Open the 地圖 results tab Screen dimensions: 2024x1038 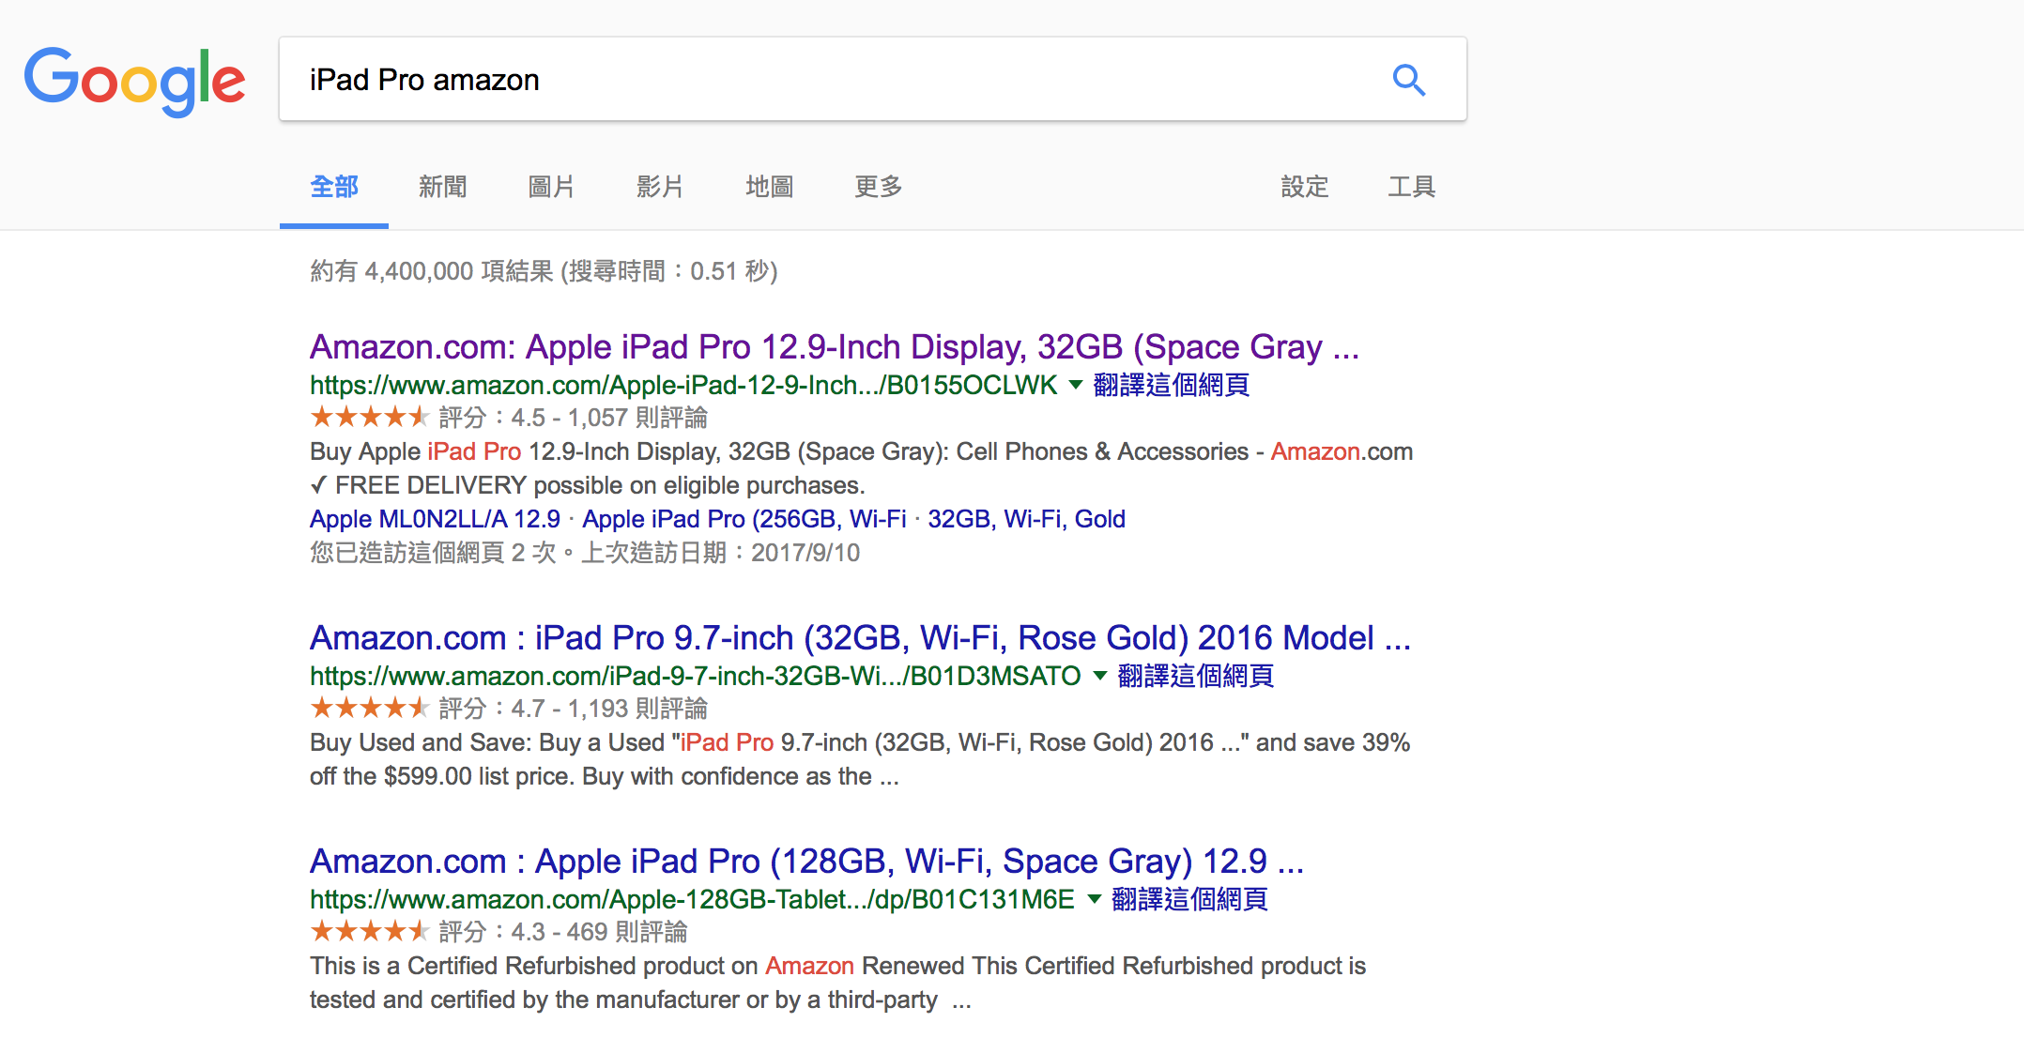[769, 187]
